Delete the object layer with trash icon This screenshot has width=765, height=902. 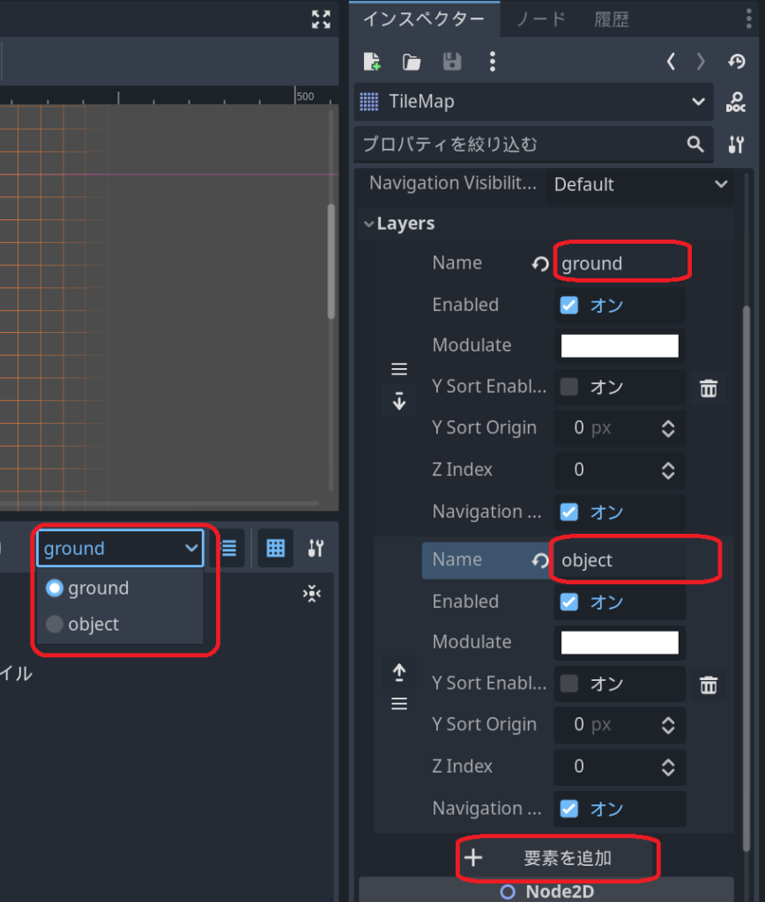708,685
